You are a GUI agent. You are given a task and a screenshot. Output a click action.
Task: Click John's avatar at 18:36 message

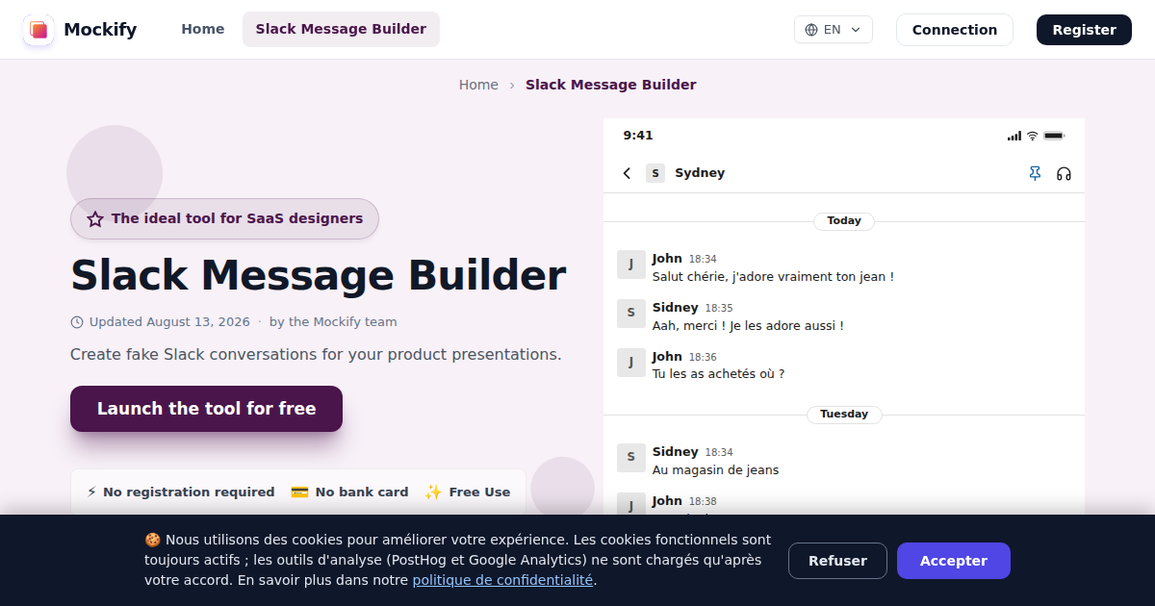point(630,362)
